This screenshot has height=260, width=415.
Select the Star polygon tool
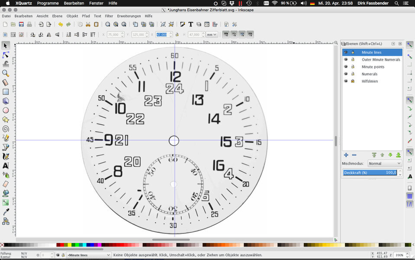[6, 120]
